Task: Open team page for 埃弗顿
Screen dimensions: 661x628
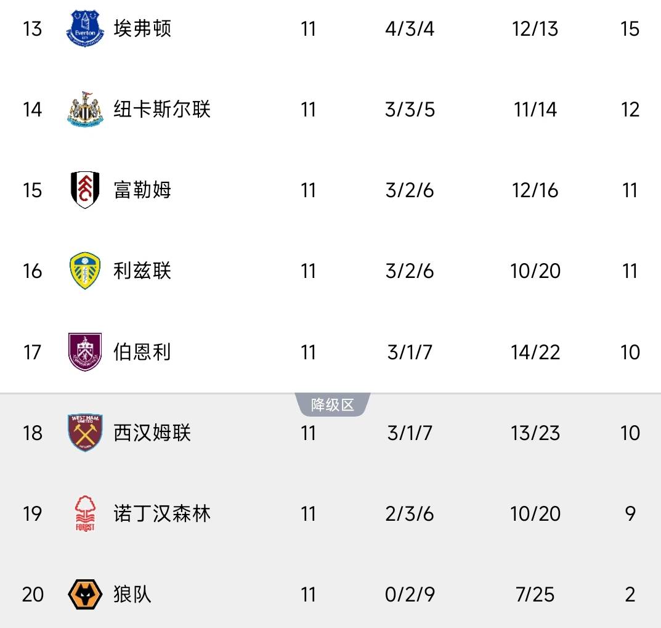Action: tap(142, 29)
